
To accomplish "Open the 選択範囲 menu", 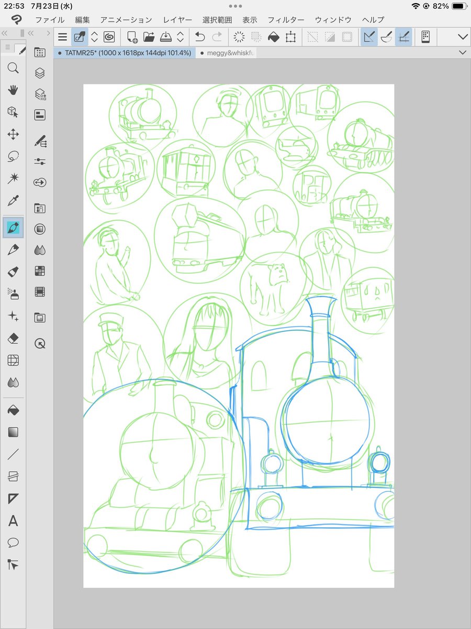I will (217, 20).
